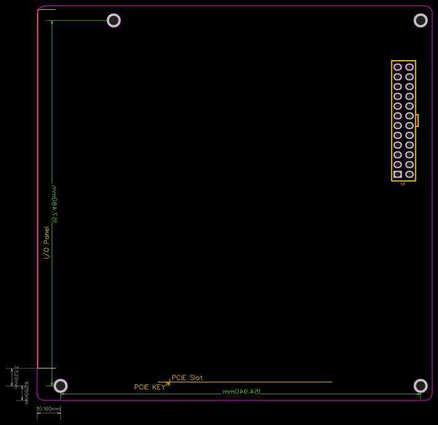Select the latch tab on connector U1

coord(417,120)
